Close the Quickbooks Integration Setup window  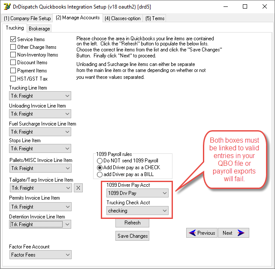click(x=265, y=7)
